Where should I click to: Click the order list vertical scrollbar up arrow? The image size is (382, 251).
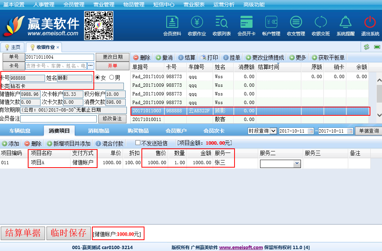(379, 80)
